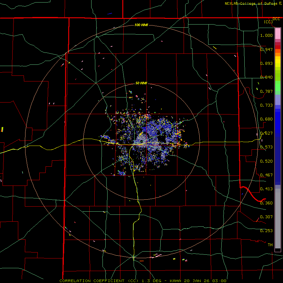Select the 0.733 legend value
This screenshot has width=283, height=283.
coord(266,105)
